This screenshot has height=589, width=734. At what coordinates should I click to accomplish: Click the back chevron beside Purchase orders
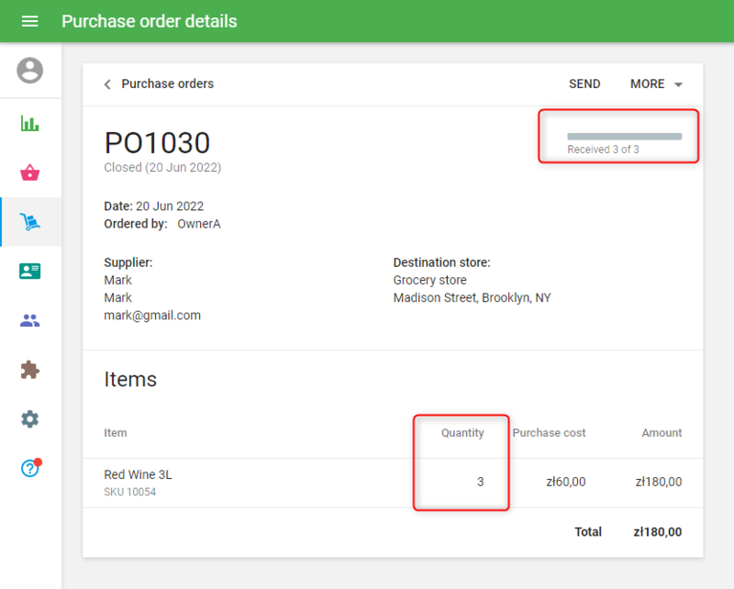[107, 84]
